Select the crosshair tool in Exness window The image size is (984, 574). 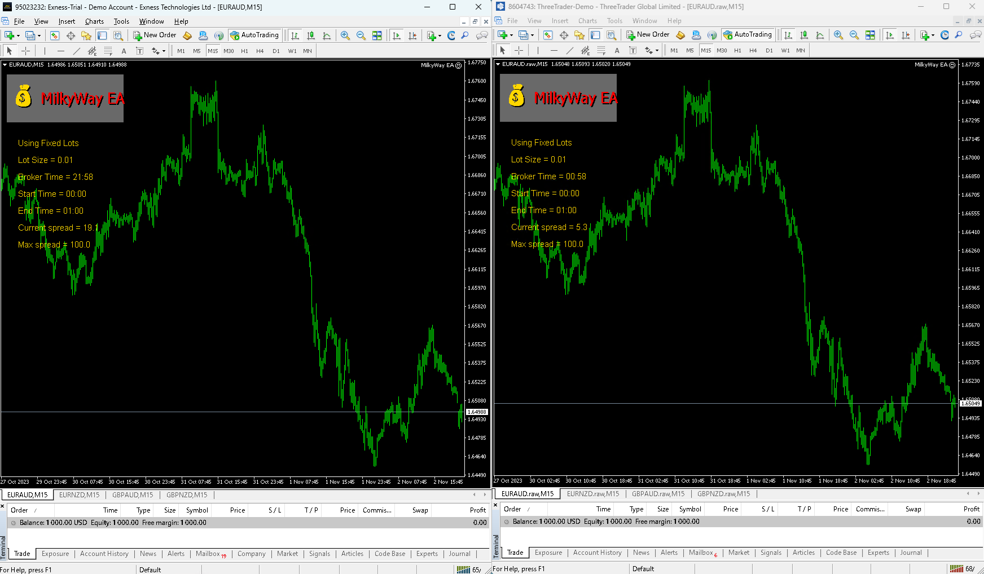25,51
